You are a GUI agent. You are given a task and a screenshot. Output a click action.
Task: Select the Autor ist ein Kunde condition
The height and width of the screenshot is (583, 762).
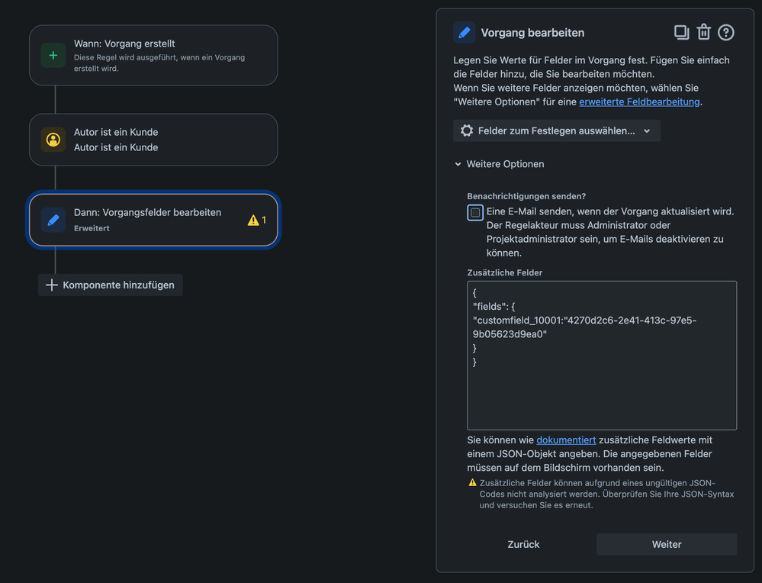click(x=153, y=140)
